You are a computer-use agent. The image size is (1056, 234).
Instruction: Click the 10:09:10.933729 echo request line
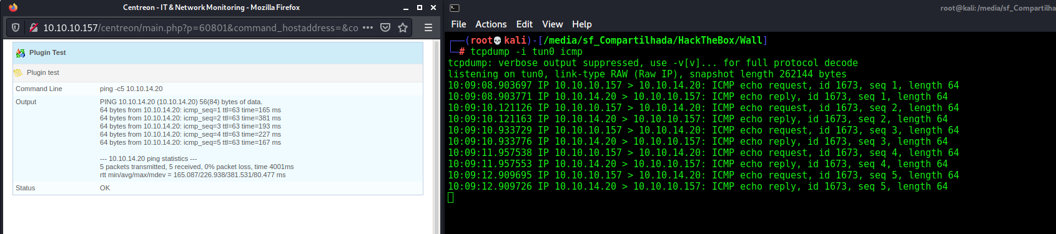coord(703,130)
